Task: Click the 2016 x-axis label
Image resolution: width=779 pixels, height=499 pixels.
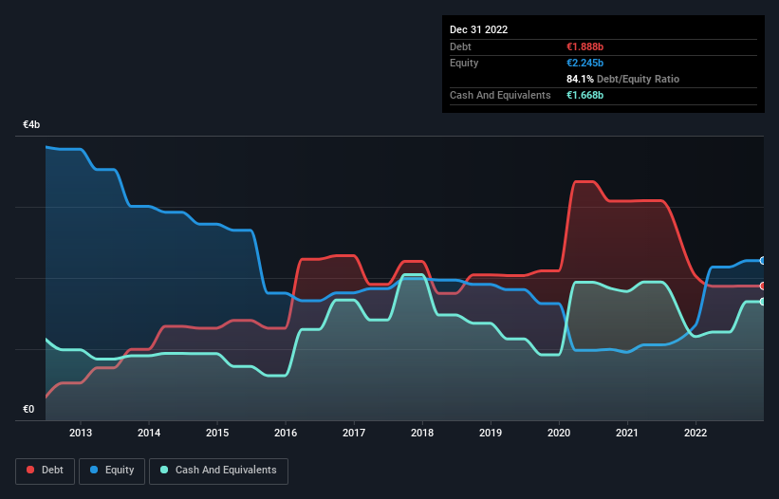Action: (x=286, y=433)
